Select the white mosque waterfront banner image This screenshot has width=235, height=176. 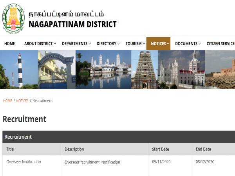pos(103,70)
